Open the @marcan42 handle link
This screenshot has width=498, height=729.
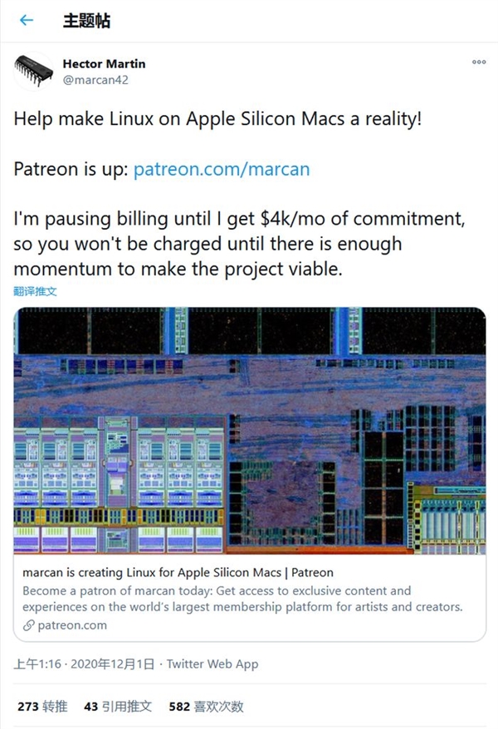[x=95, y=80]
